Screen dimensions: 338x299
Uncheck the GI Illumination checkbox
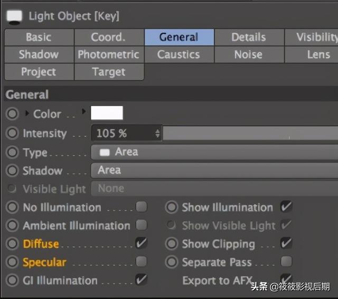(x=142, y=279)
